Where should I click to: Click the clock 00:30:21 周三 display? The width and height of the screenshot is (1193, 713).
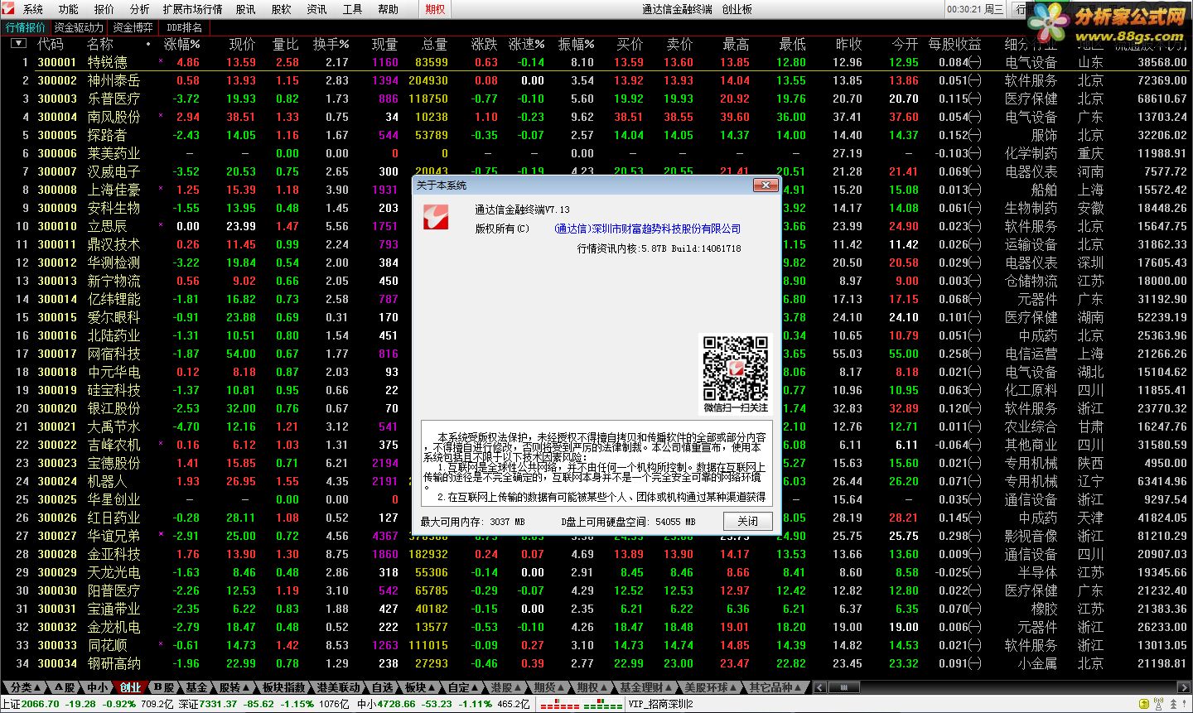pyautogui.click(x=975, y=9)
